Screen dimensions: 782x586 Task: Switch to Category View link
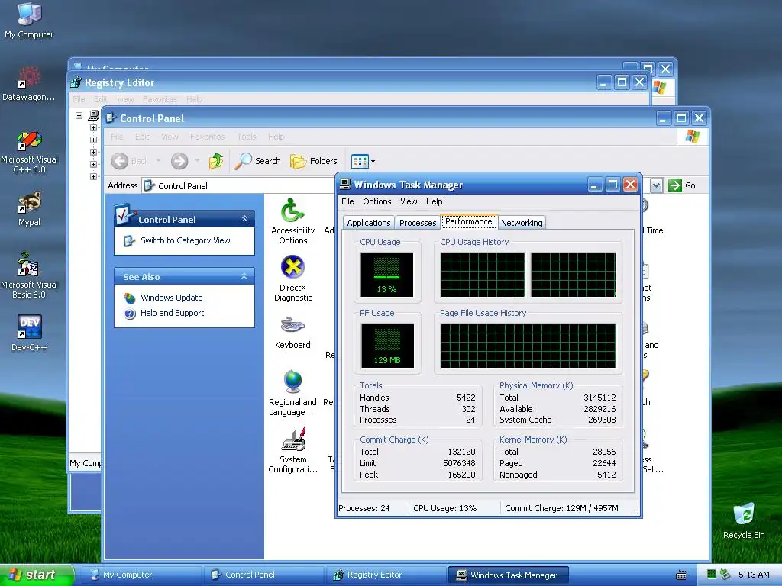click(x=185, y=240)
